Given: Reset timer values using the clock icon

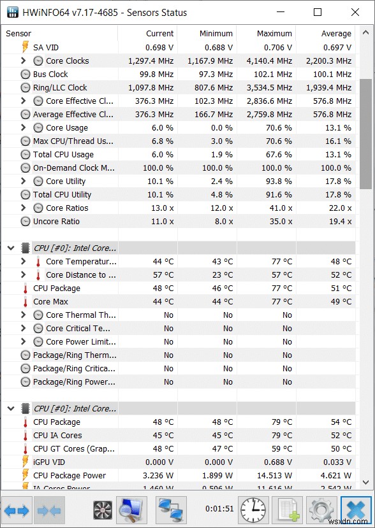Looking at the screenshot, I should pyautogui.click(x=253, y=510).
